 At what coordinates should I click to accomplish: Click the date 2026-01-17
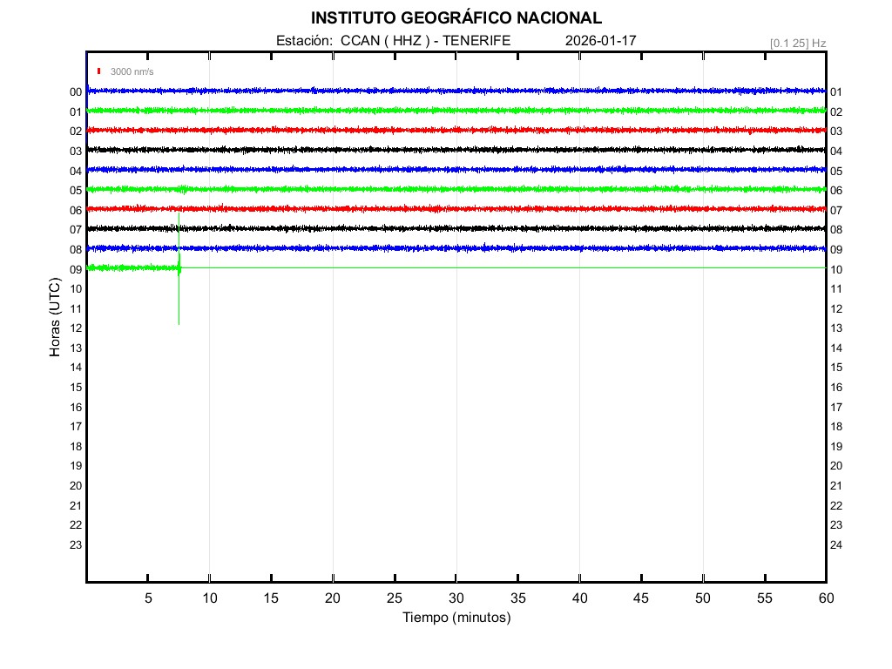pyautogui.click(x=600, y=41)
